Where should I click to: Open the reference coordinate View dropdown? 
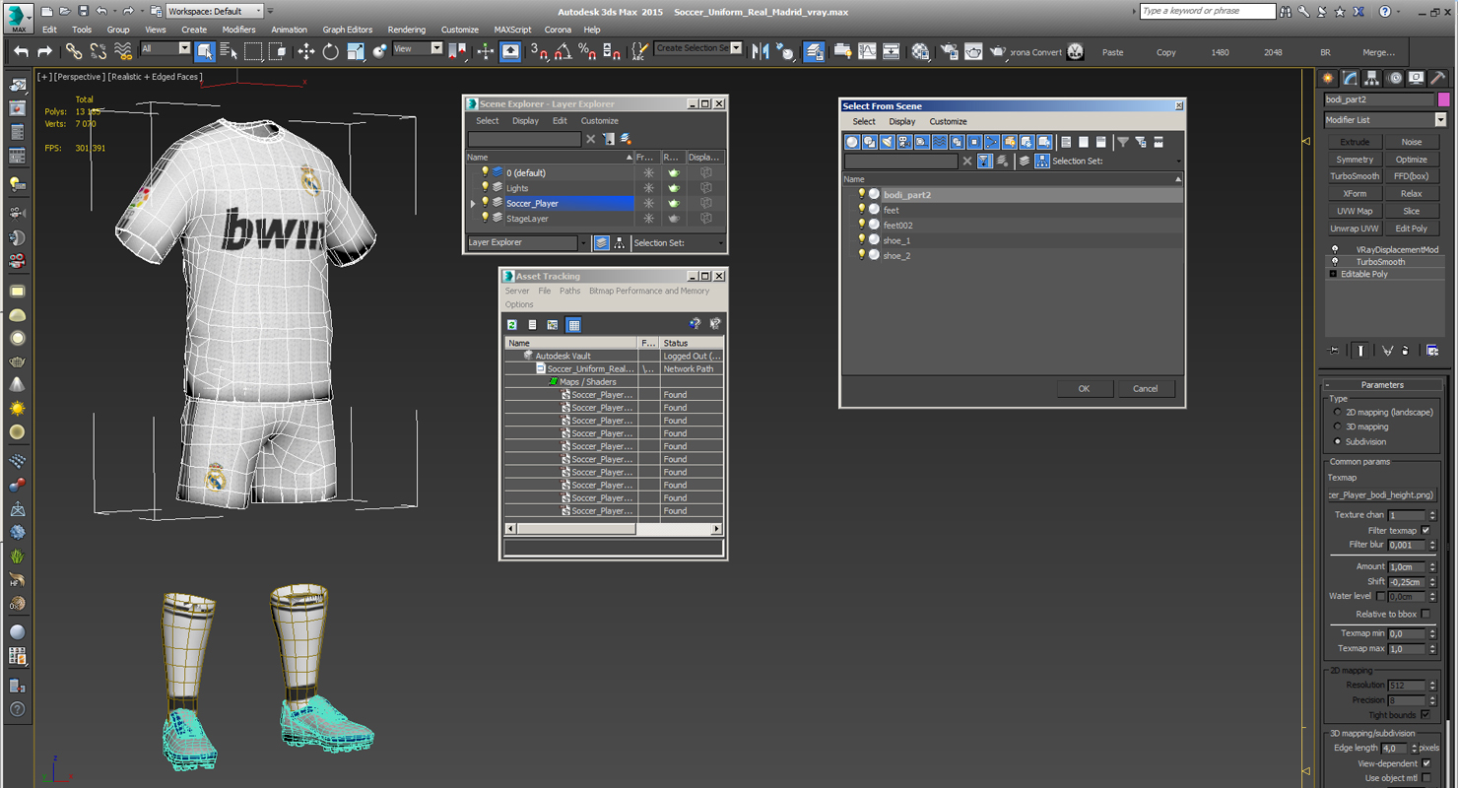(418, 48)
